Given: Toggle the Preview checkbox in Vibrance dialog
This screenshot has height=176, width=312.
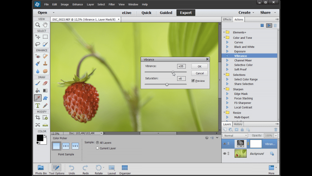Looking at the screenshot, I should [193, 81].
